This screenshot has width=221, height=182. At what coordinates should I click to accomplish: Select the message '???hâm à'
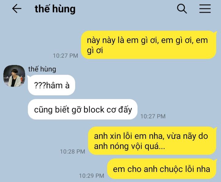(52, 85)
